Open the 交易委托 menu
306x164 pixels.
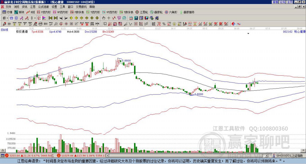(x=81, y=7)
